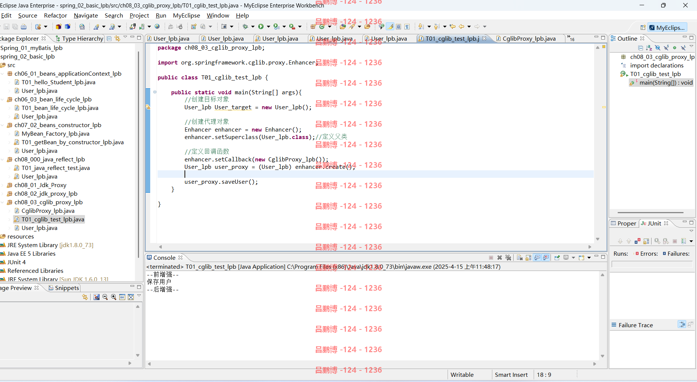Click Compare failure trace icon
Screen dimensions: 697x382
682,325
